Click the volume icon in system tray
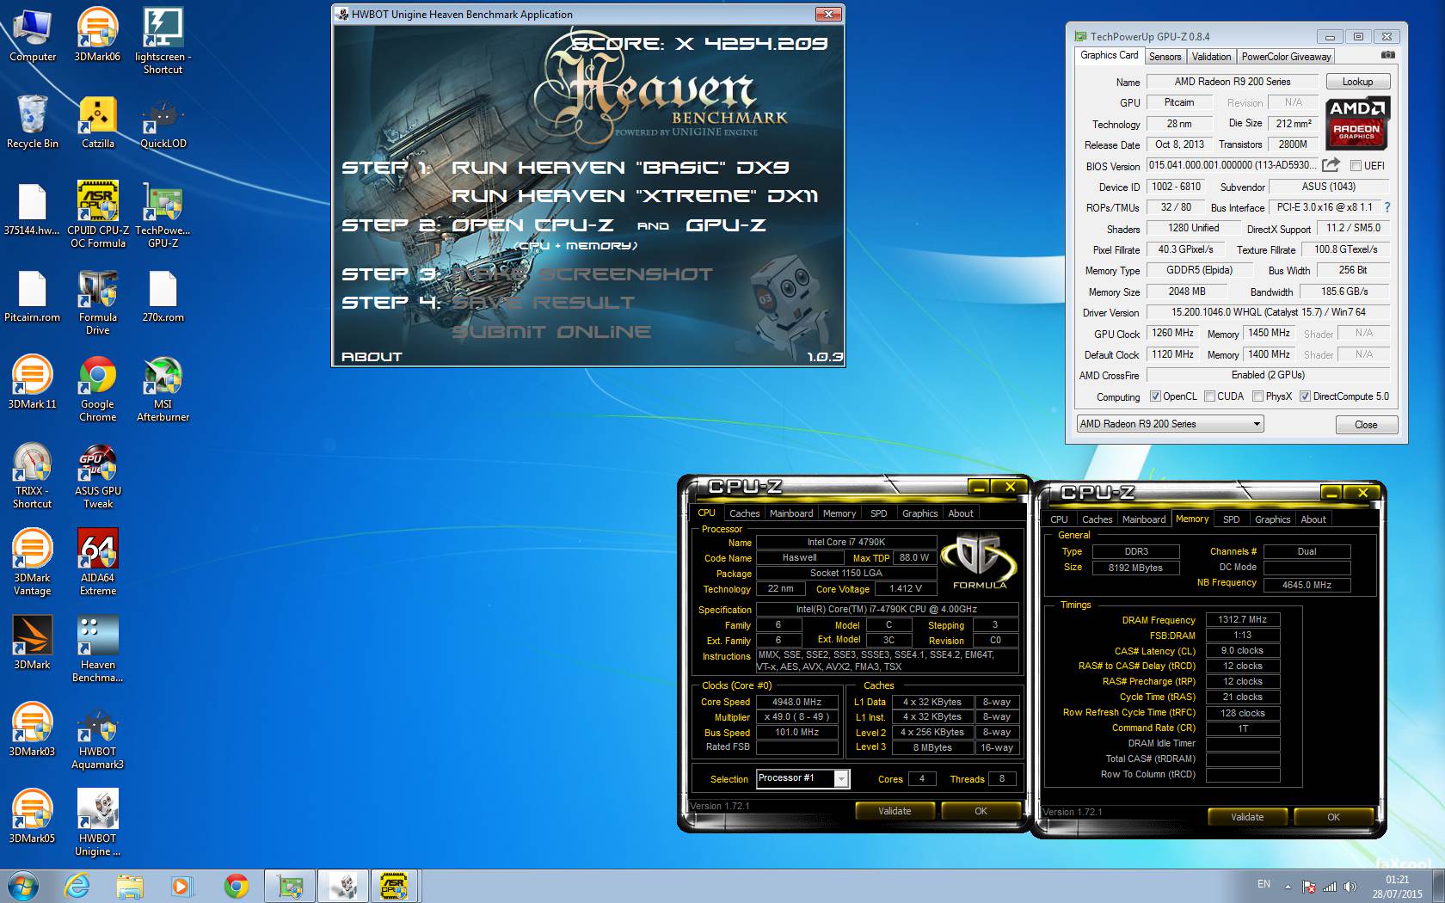 pos(1350,886)
